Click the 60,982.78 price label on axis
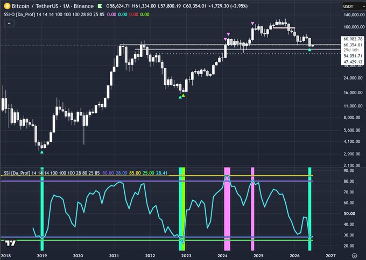The height and width of the screenshot is (260, 366). pyautogui.click(x=353, y=39)
